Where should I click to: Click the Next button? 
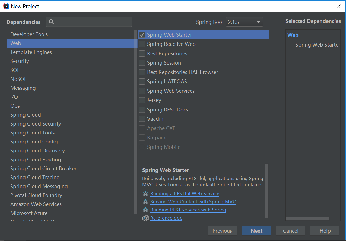256,231
